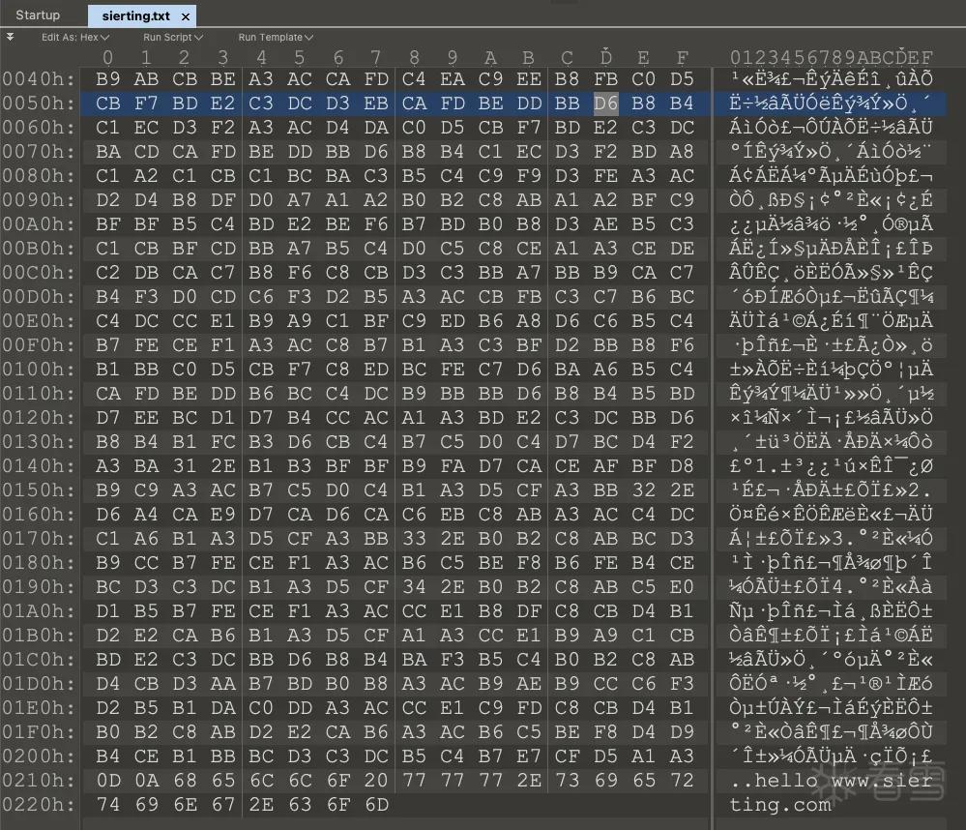Click the ASCII ruler header 0123456789ABCDEF
This screenshot has height=830, width=966.
click(831, 58)
